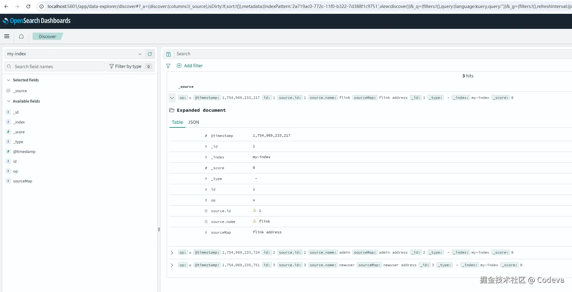Click the @timestamp number icon in sidebar
This screenshot has height=292, width=572.
tap(8, 151)
